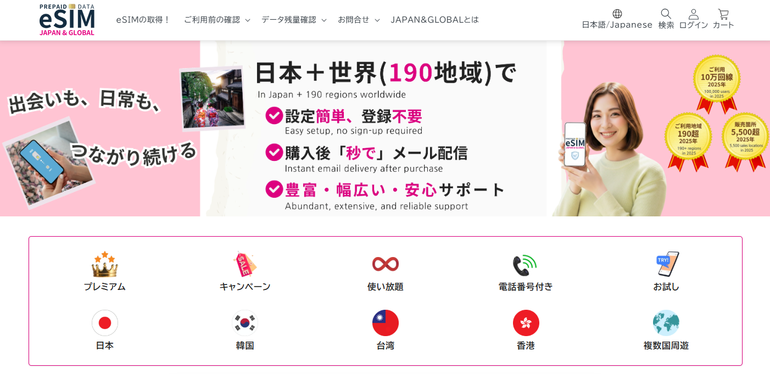Open the カート shopping cart icon
Screen dimensions: 770x374
pos(723,14)
